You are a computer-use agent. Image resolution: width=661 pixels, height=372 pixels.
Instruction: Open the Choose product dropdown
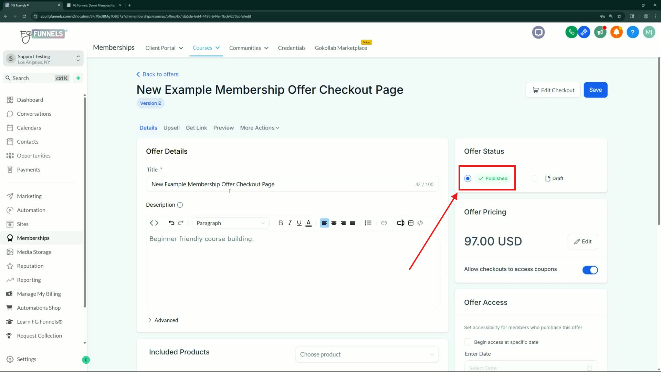pos(367,354)
